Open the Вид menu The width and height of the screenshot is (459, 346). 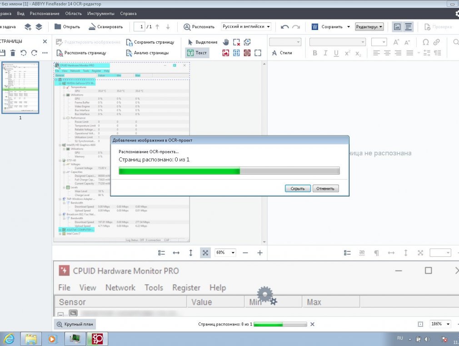pos(20,14)
